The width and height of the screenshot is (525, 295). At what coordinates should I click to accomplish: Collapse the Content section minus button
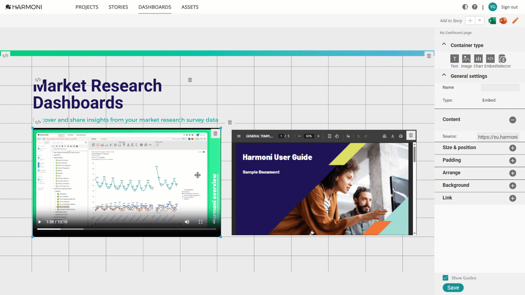(513, 120)
